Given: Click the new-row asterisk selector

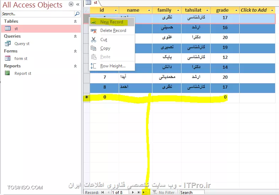Looking at the screenshot, I should (x=87, y=97).
